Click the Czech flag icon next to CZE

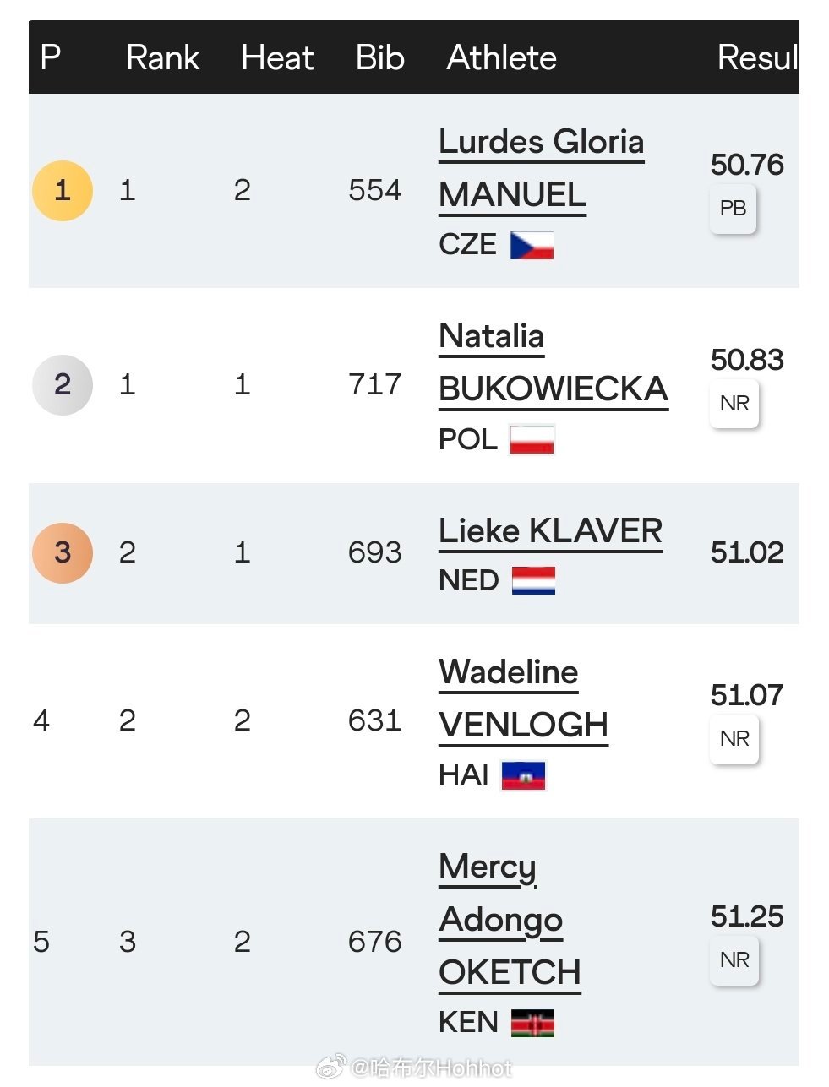tap(532, 246)
